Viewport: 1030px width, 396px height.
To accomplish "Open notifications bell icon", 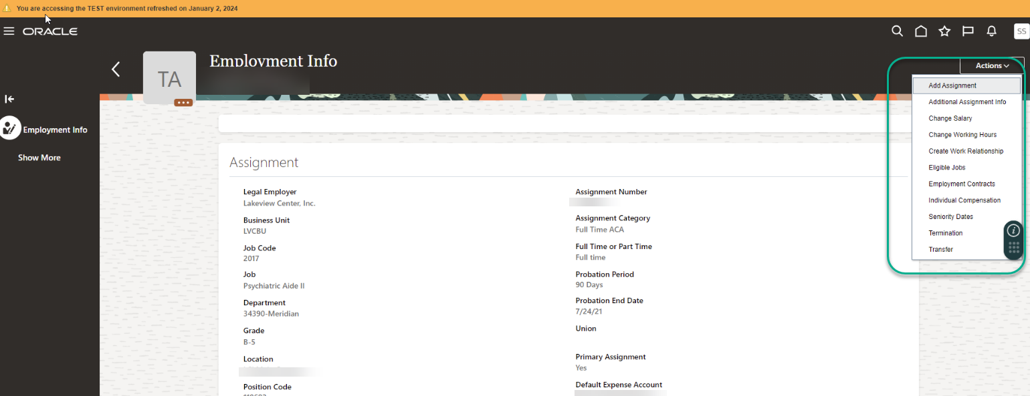I will click(x=992, y=31).
